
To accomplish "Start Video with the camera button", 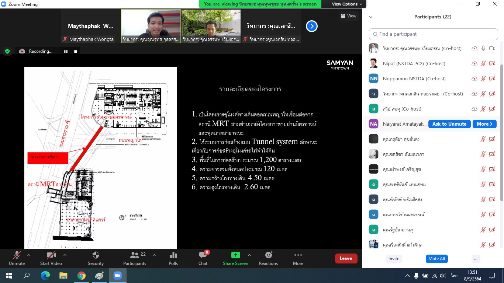I will 51,258.
